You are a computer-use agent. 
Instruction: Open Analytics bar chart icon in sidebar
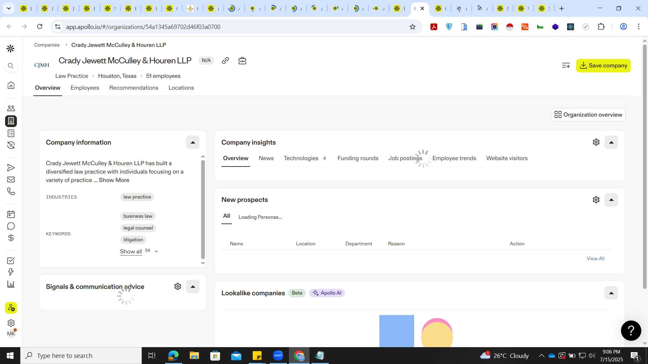tap(11, 284)
